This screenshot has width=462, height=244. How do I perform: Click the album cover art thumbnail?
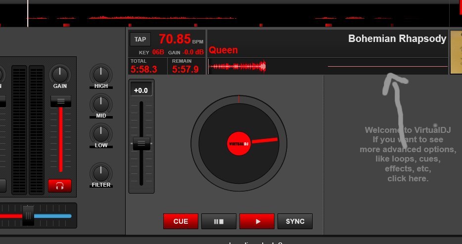(x=456, y=52)
